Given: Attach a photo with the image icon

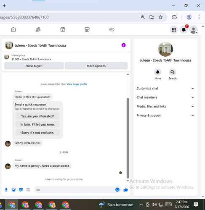Looking at the screenshot, I should pyautogui.click(x=13, y=190).
